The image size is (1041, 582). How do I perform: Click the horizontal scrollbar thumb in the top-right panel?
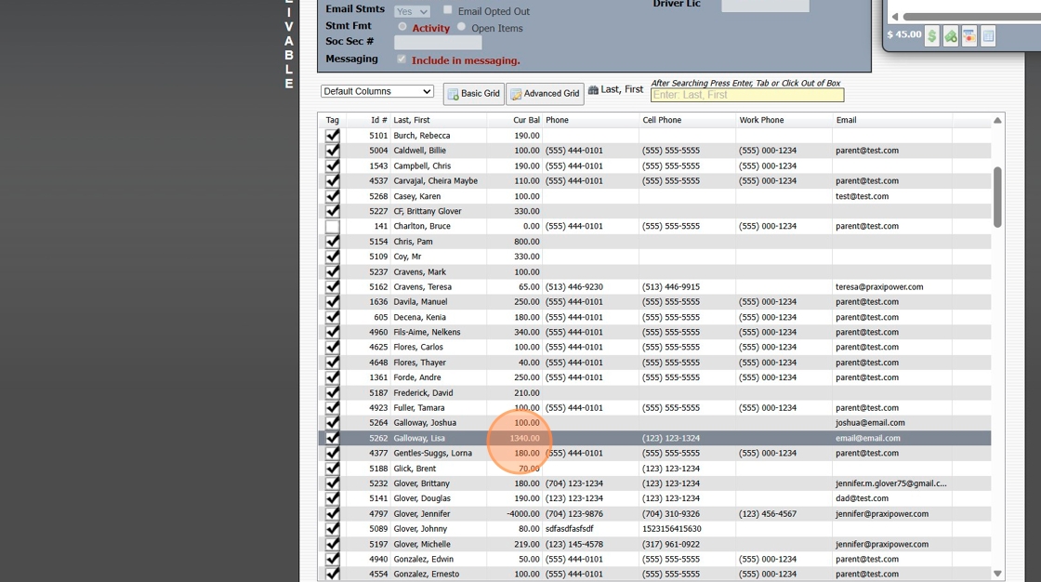(972, 17)
